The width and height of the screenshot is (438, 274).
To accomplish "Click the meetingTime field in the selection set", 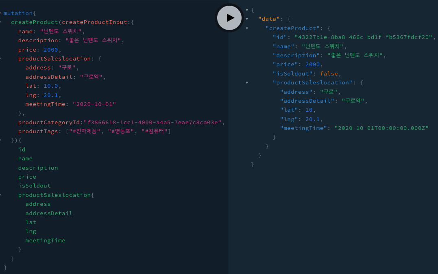I will tap(45, 241).
